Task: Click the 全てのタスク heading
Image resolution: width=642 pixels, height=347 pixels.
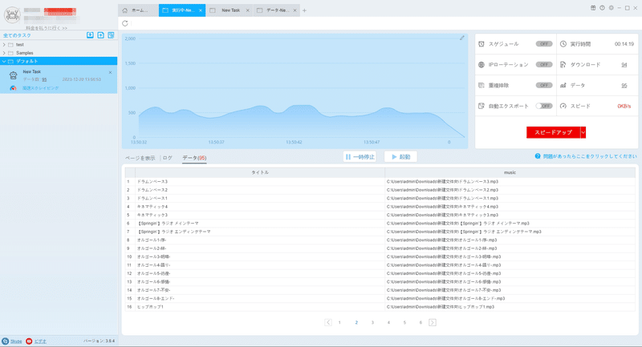Action: [x=17, y=35]
